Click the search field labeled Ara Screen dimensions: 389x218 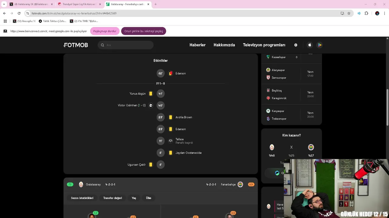pos(126,45)
